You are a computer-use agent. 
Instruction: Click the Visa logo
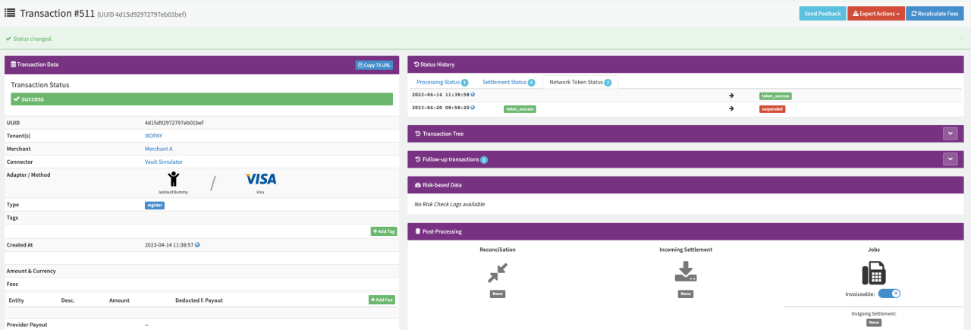click(260, 179)
